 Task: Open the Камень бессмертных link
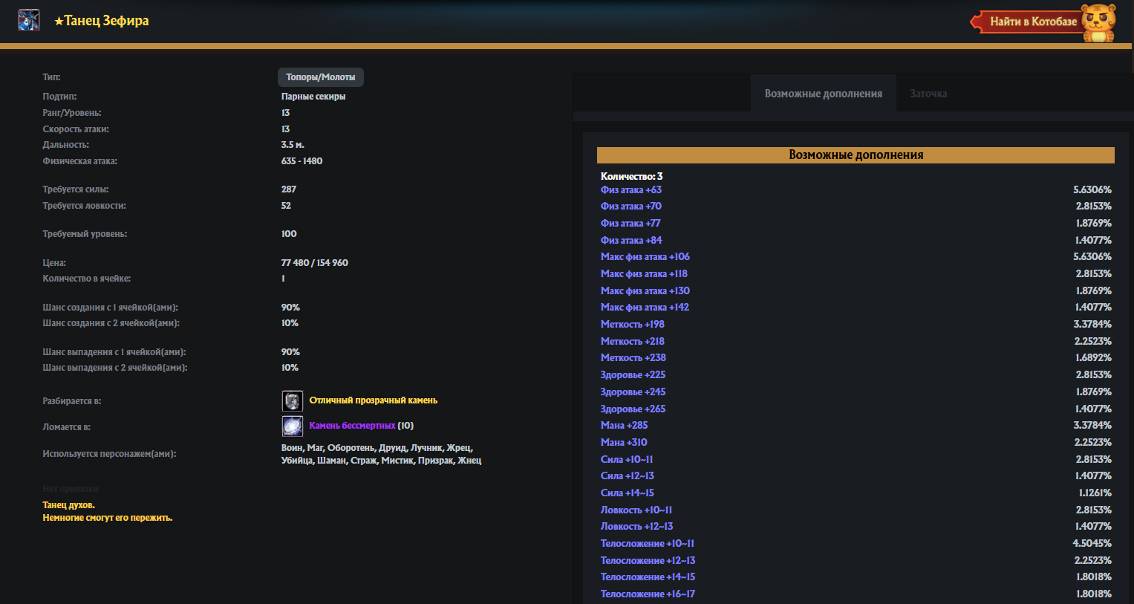click(x=352, y=426)
